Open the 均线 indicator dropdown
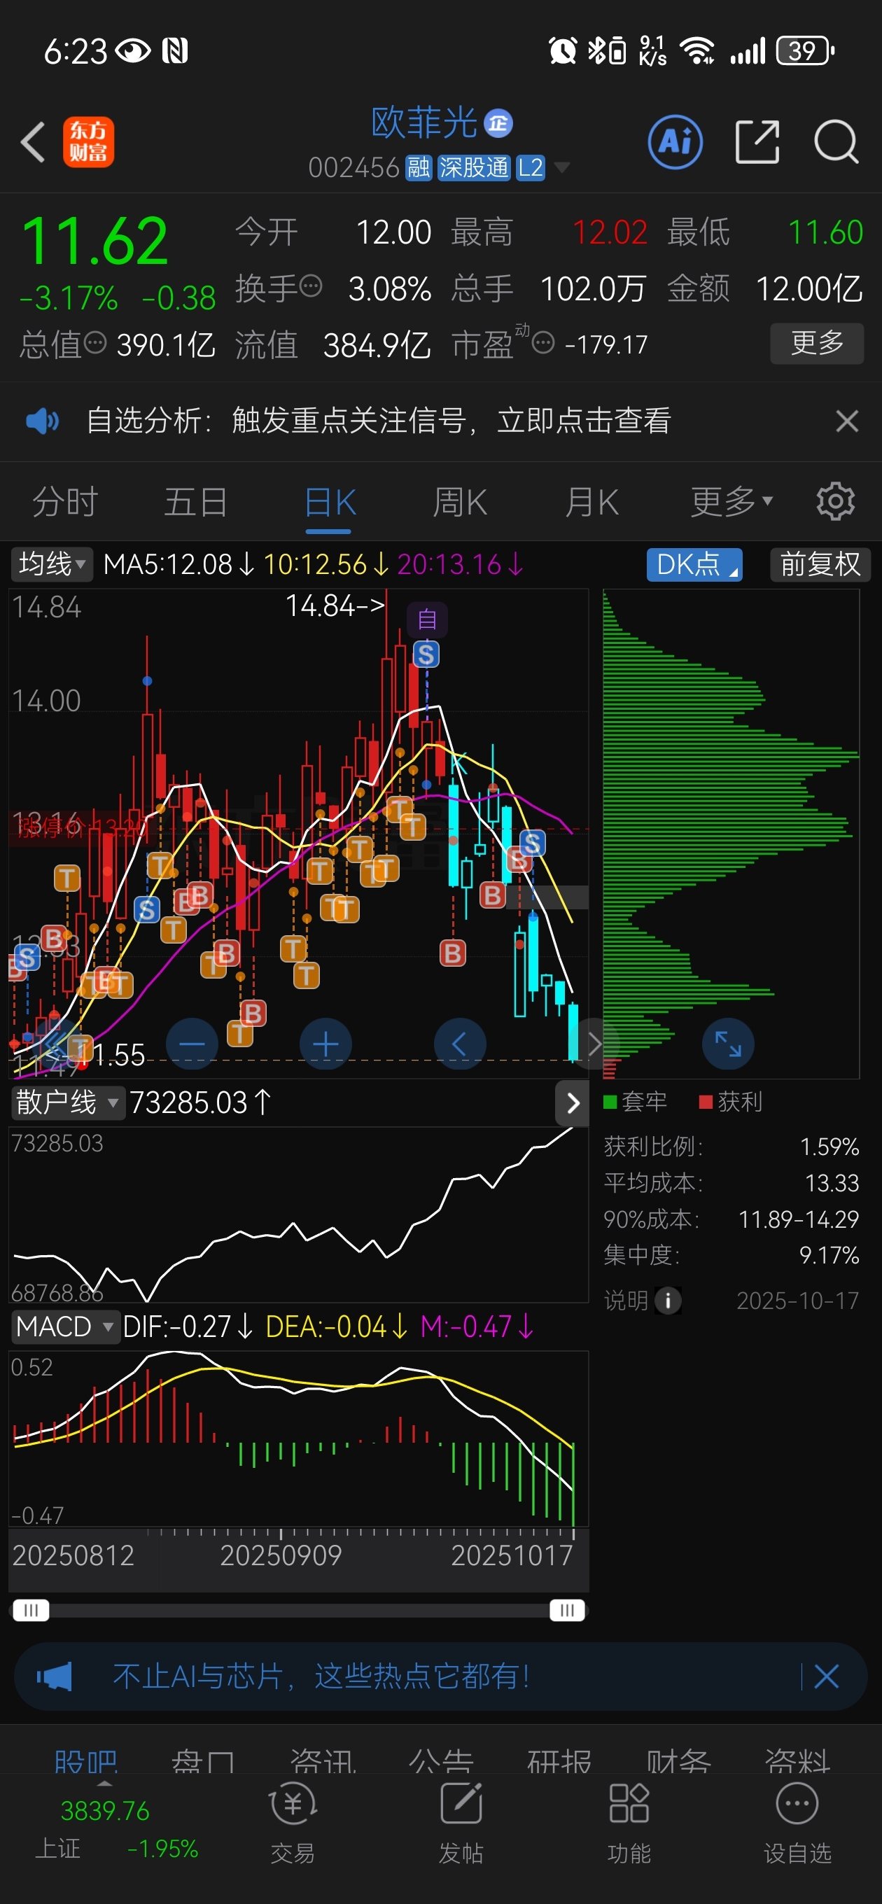 pos(52,564)
